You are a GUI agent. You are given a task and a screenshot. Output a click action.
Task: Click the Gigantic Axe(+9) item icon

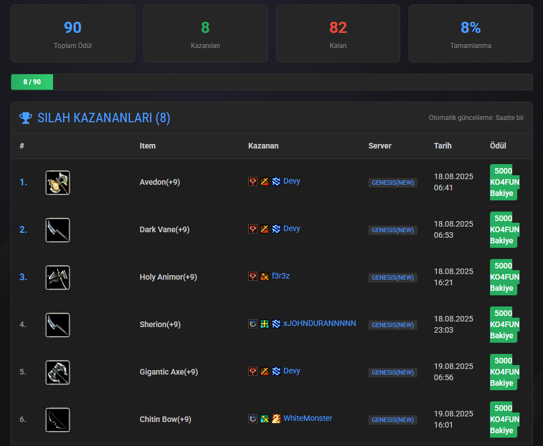[x=57, y=372]
